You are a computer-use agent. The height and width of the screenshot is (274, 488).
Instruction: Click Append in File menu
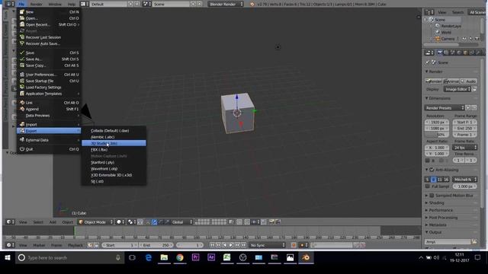[49, 109]
